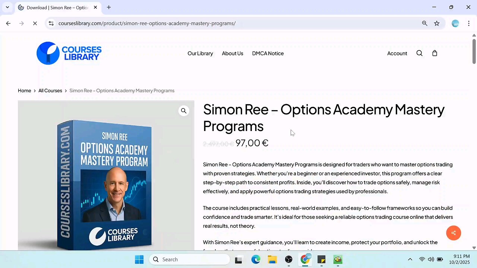Open the site search magnifier icon
Image resolution: width=477 pixels, height=268 pixels.
tap(419, 53)
